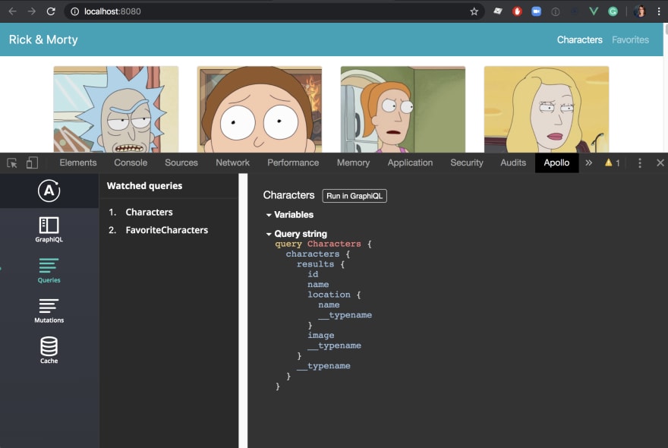Click the grey circular extension icon
Image resolution: width=668 pixels, height=448 pixels.
pos(555,12)
